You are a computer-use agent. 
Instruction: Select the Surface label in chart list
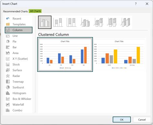tap(17, 70)
